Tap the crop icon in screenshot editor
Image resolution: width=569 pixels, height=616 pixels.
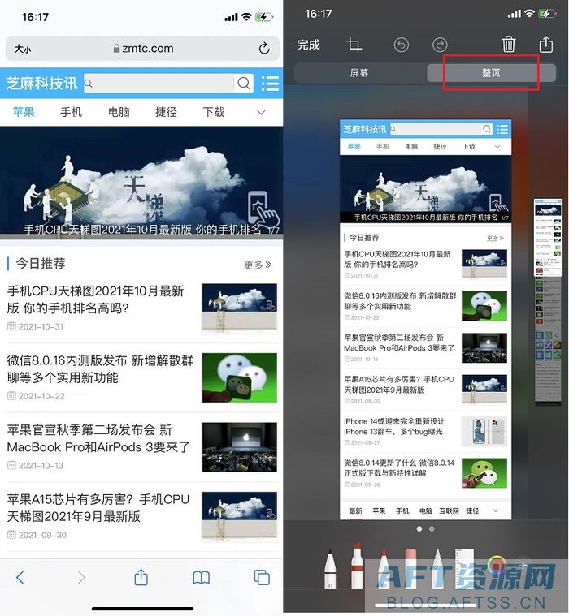354,45
